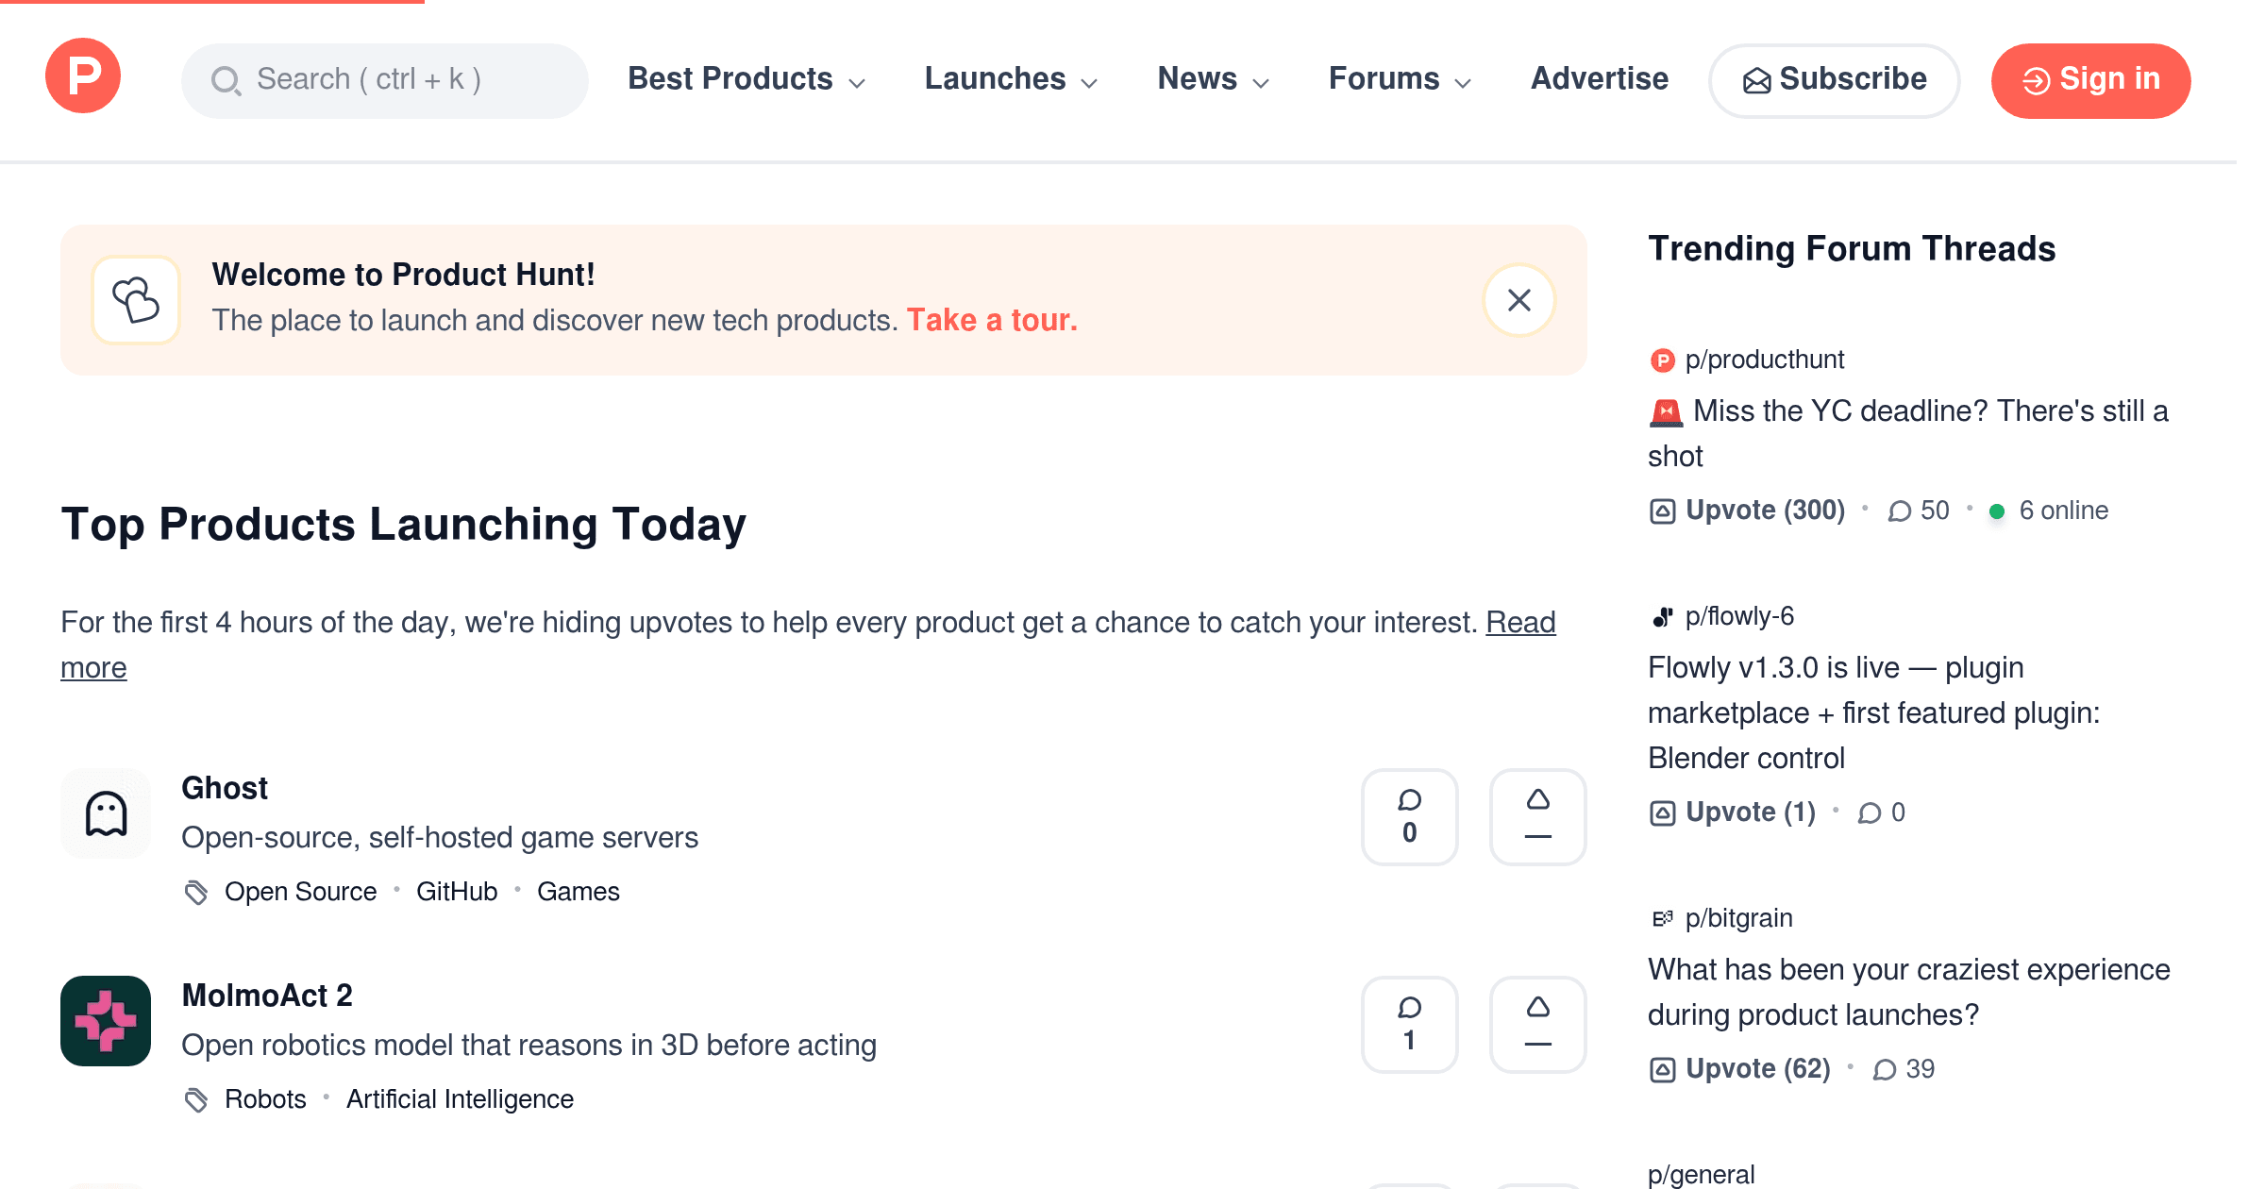Viewport: 2265px width, 1189px height.
Task: Open the 0 comments on Flowly thread
Action: click(1882, 812)
